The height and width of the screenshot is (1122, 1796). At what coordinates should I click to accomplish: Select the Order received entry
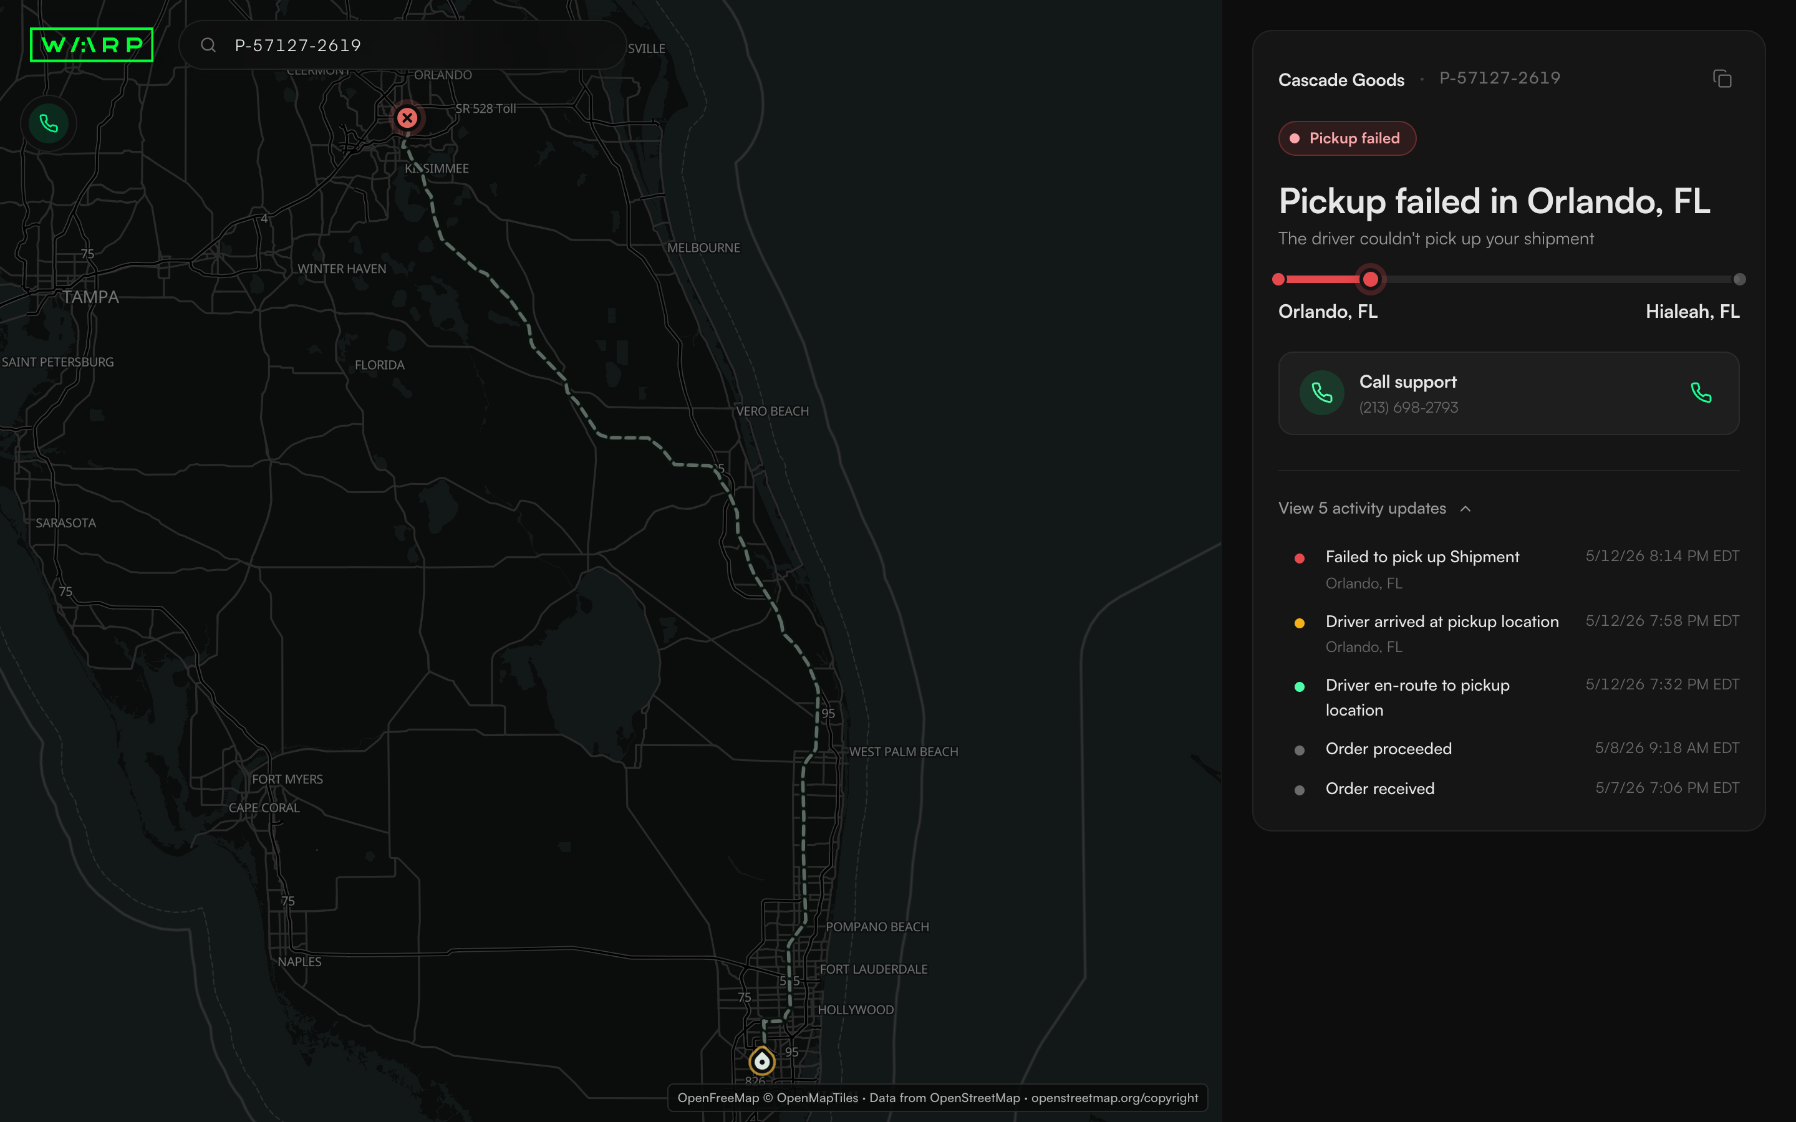coord(1509,789)
